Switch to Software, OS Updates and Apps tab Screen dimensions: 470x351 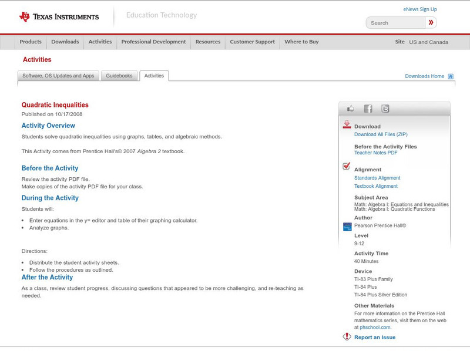pos(58,76)
